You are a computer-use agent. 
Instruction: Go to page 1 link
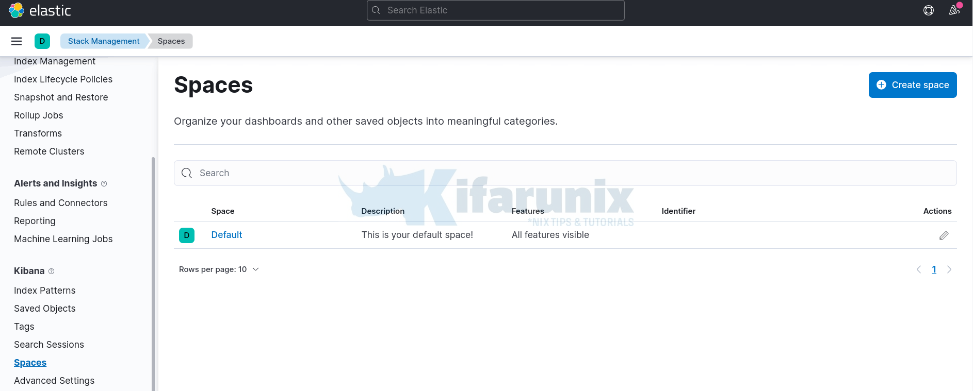934,269
